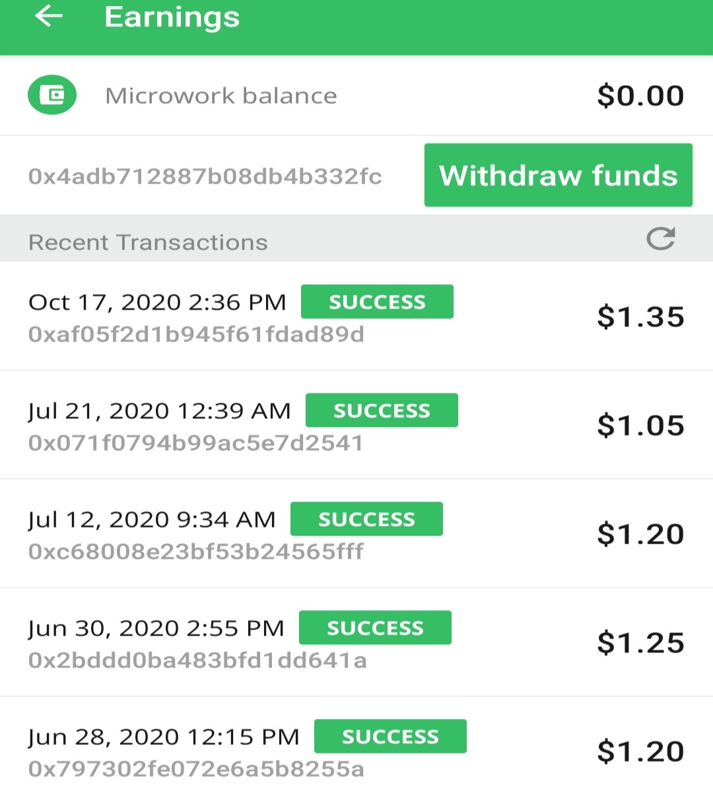
Task: Open transaction hash 0xaf05f2d1b945f61fdad89d
Action: [x=196, y=334]
